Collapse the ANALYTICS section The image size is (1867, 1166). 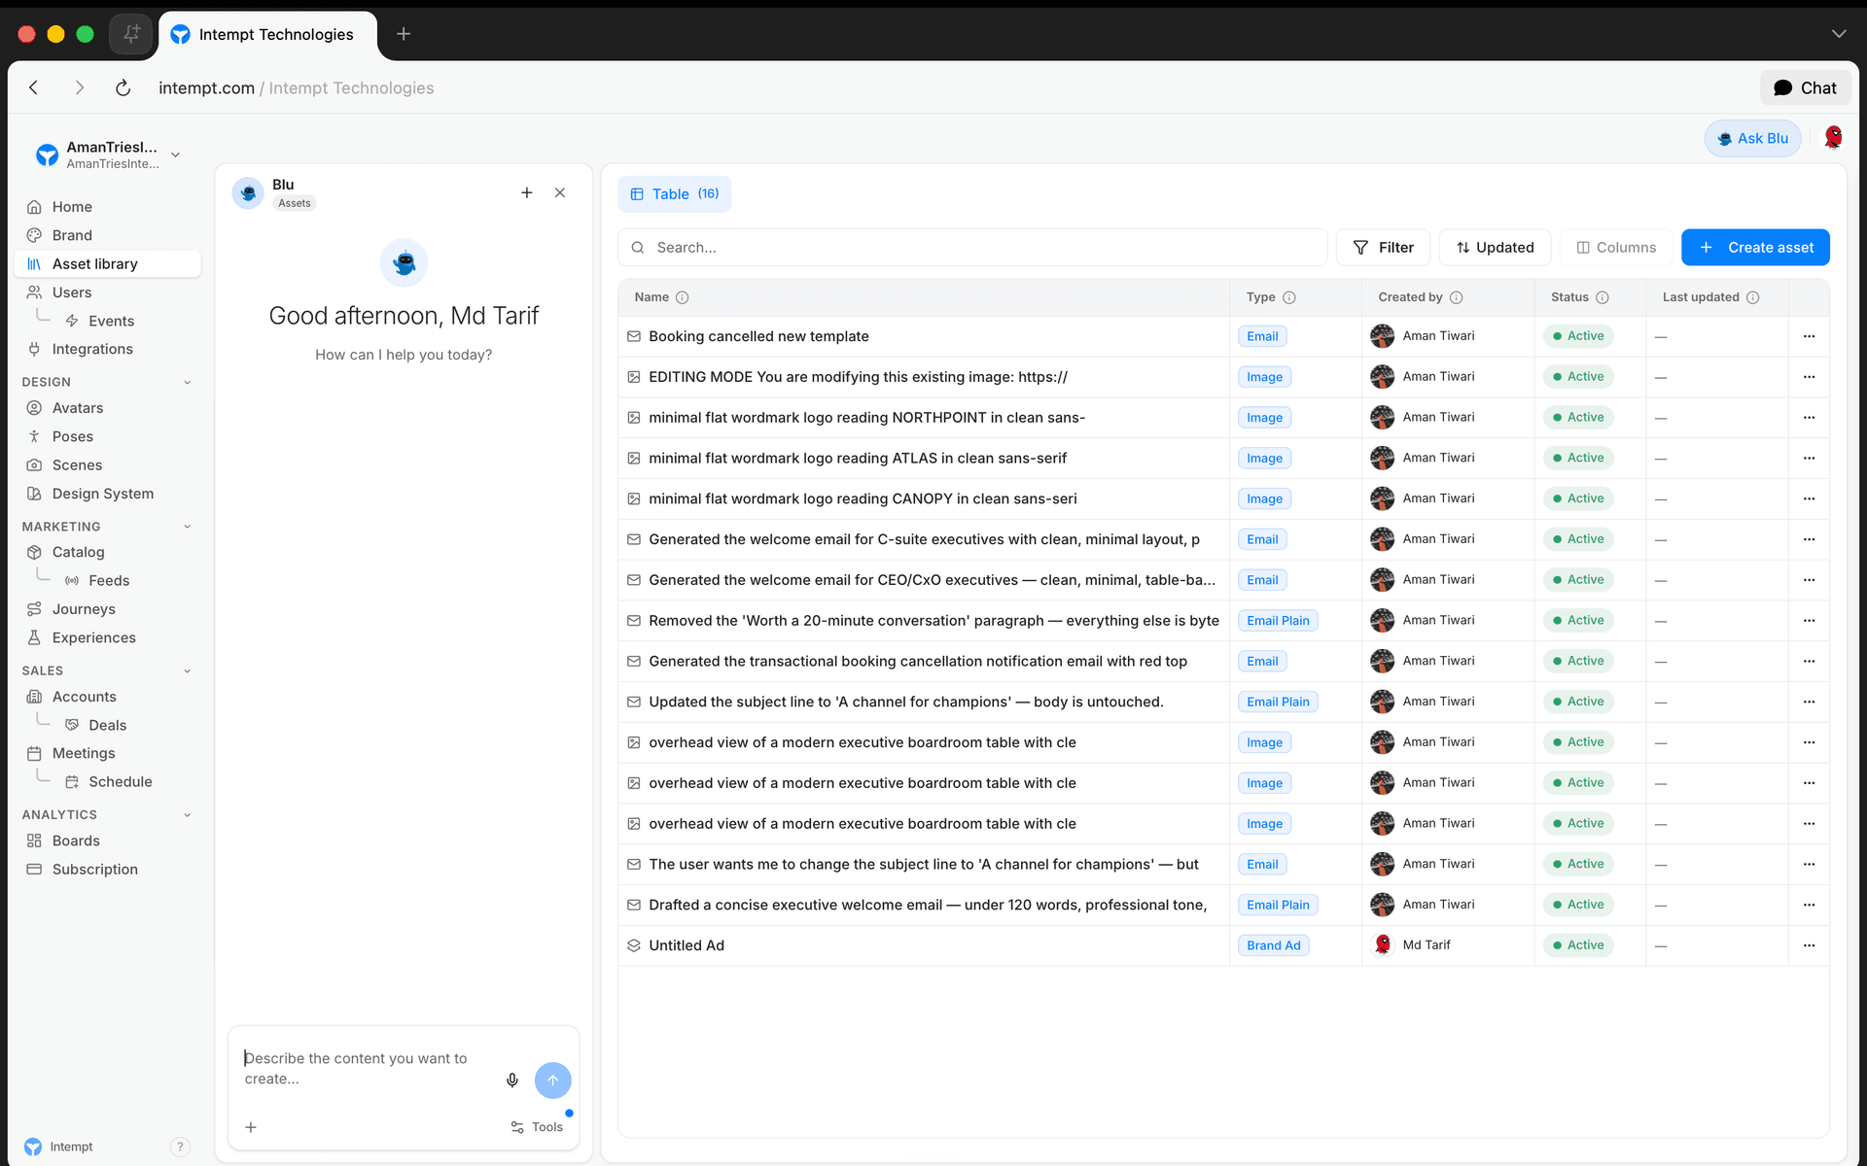(x=187, y=815)
